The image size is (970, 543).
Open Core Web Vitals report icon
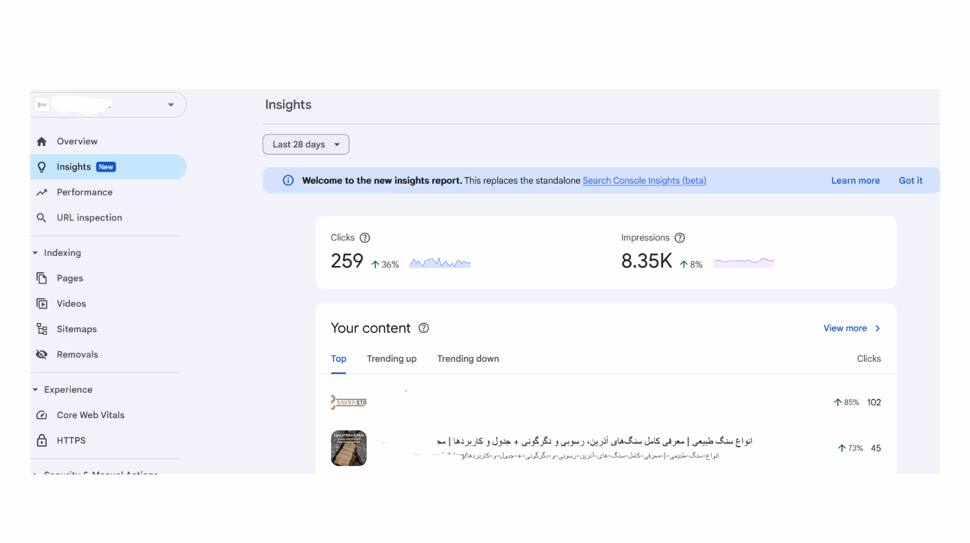click(41, 415)
